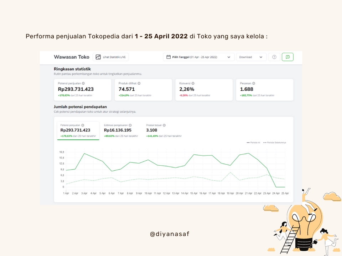Click the Jumlah potensi pendapatan heading

(x=80, y=107)
